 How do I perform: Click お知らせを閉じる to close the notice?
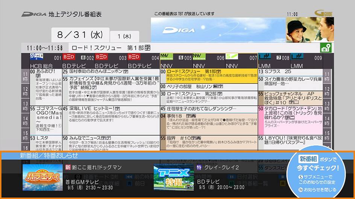(318, 190)
